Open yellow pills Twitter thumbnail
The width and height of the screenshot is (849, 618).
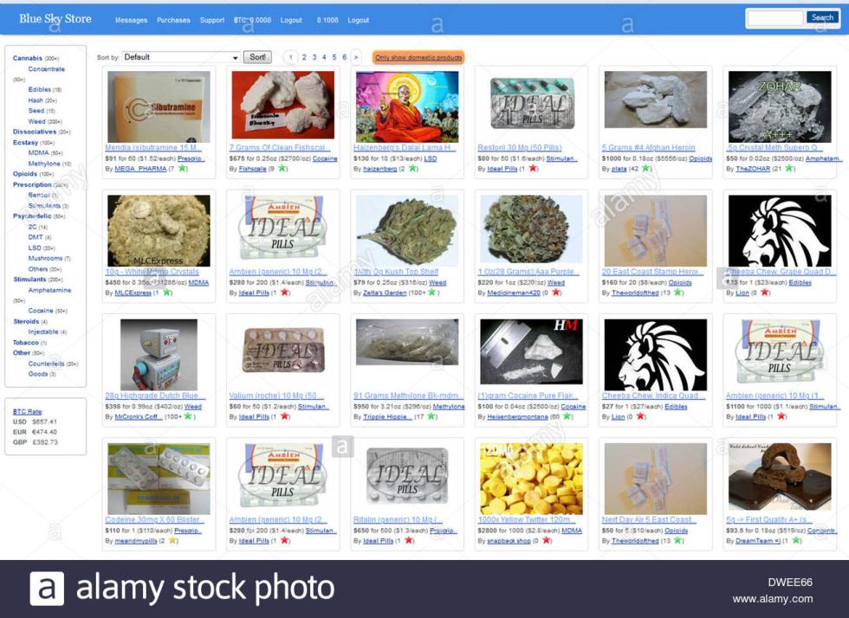pyautogui.click(x=531, y=479)
